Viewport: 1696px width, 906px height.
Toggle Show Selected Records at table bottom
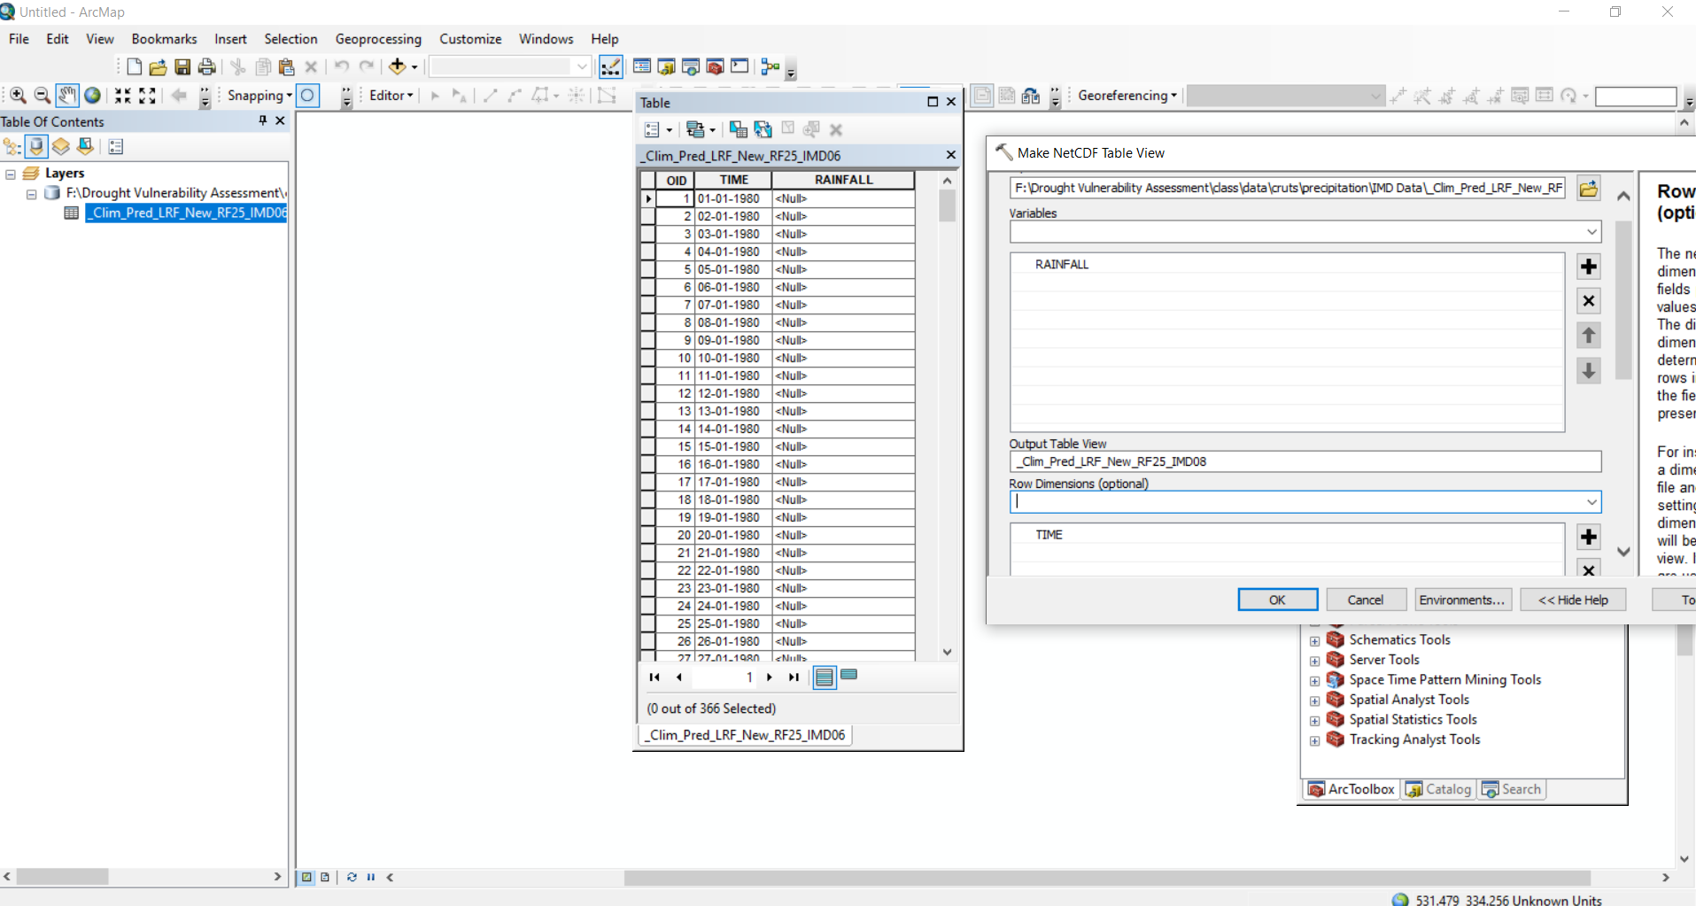tap(848, 675)
